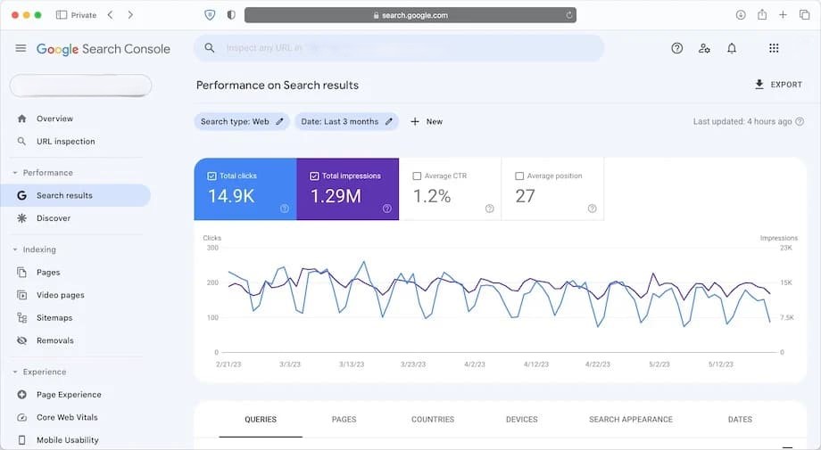Viewport: 821px width, 450px height.
Task: Switch to the Devices tab
Action: [x=522, y=420]
